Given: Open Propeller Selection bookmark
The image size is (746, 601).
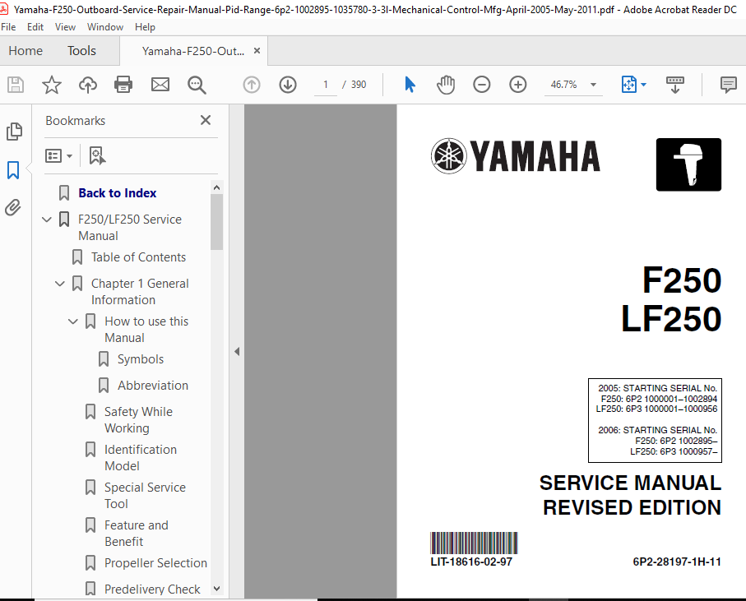Looking at the screenshot, I should pos(155,563).
